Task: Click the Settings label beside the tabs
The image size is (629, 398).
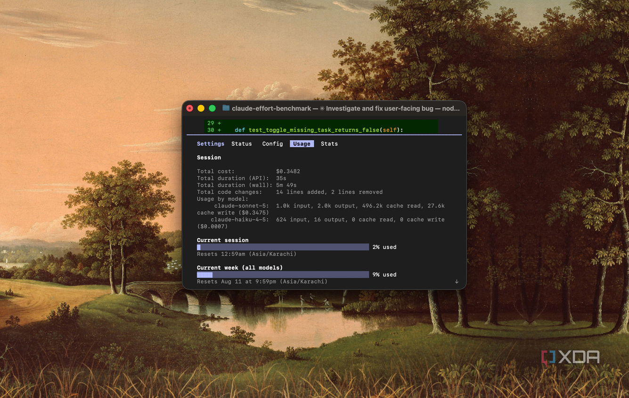Action: click(x=211, y=144)
